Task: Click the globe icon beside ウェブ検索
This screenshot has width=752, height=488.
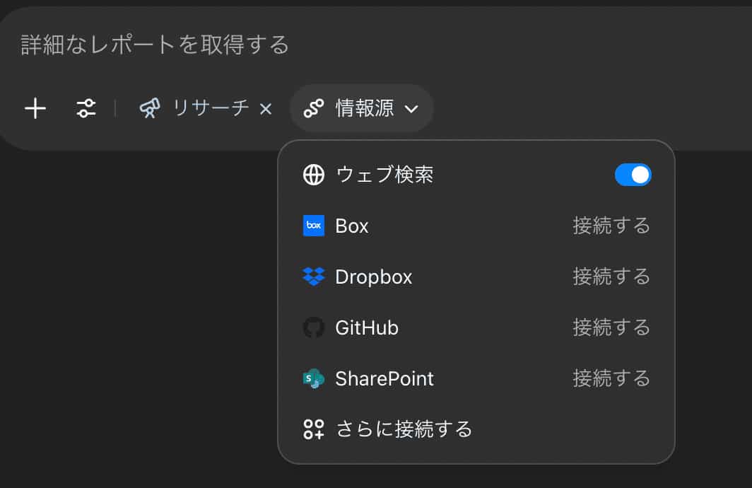Action: 314,175
